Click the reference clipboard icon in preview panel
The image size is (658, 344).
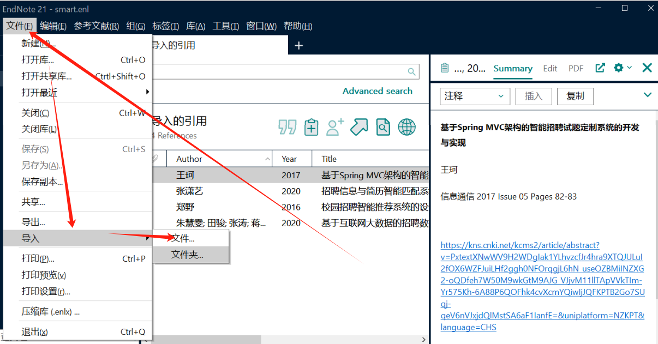(444, 68)
